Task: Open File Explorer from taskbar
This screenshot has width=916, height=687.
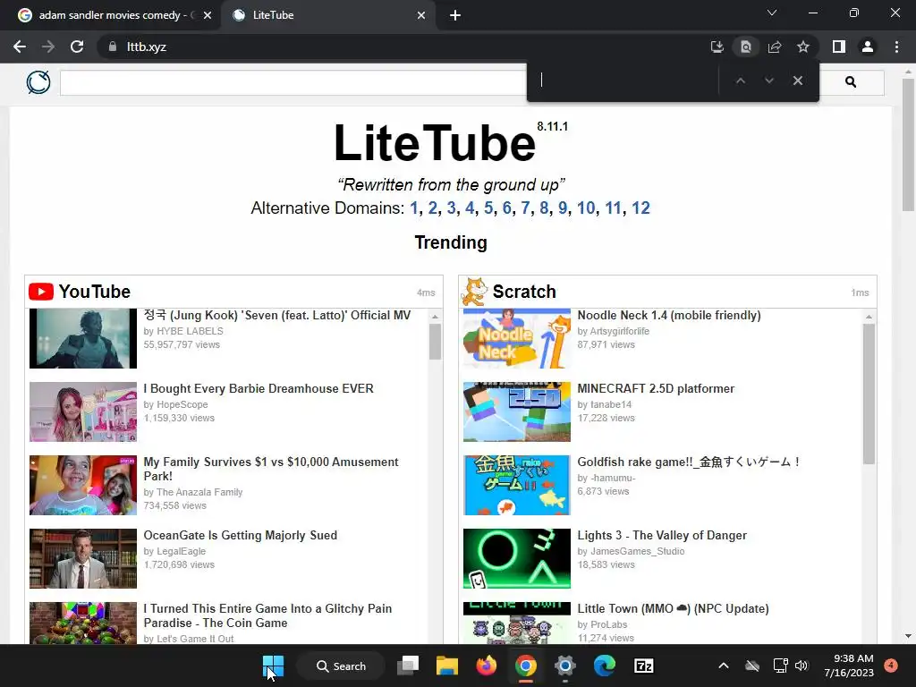Action: tap(447, 666)
